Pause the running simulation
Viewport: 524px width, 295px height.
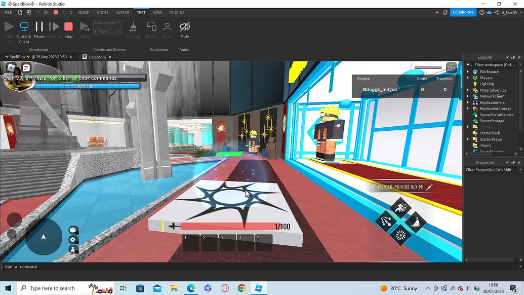coord(39,30)
